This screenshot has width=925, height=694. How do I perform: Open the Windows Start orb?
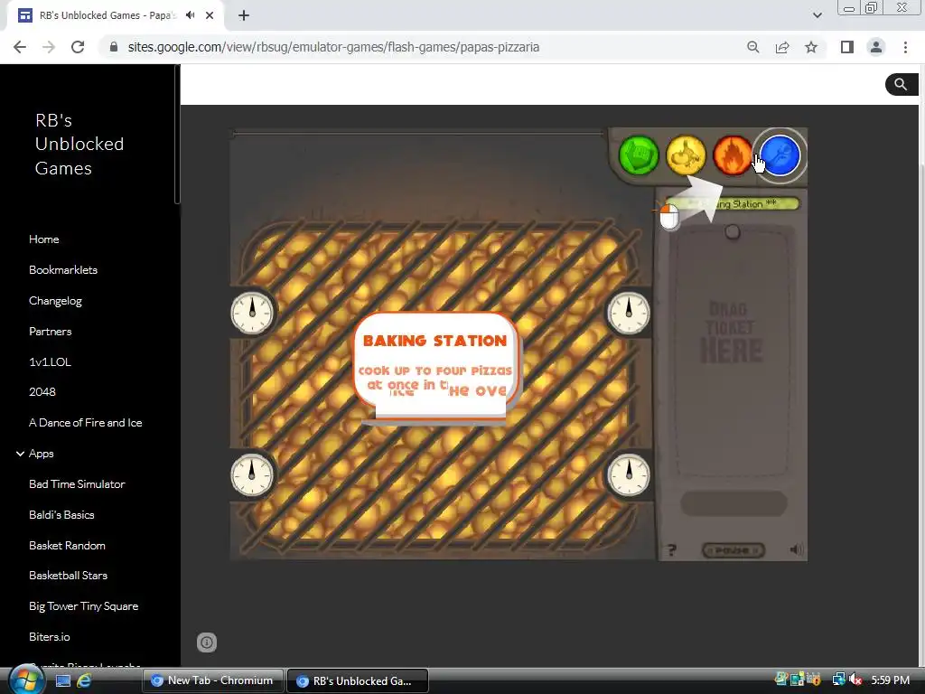25,680
